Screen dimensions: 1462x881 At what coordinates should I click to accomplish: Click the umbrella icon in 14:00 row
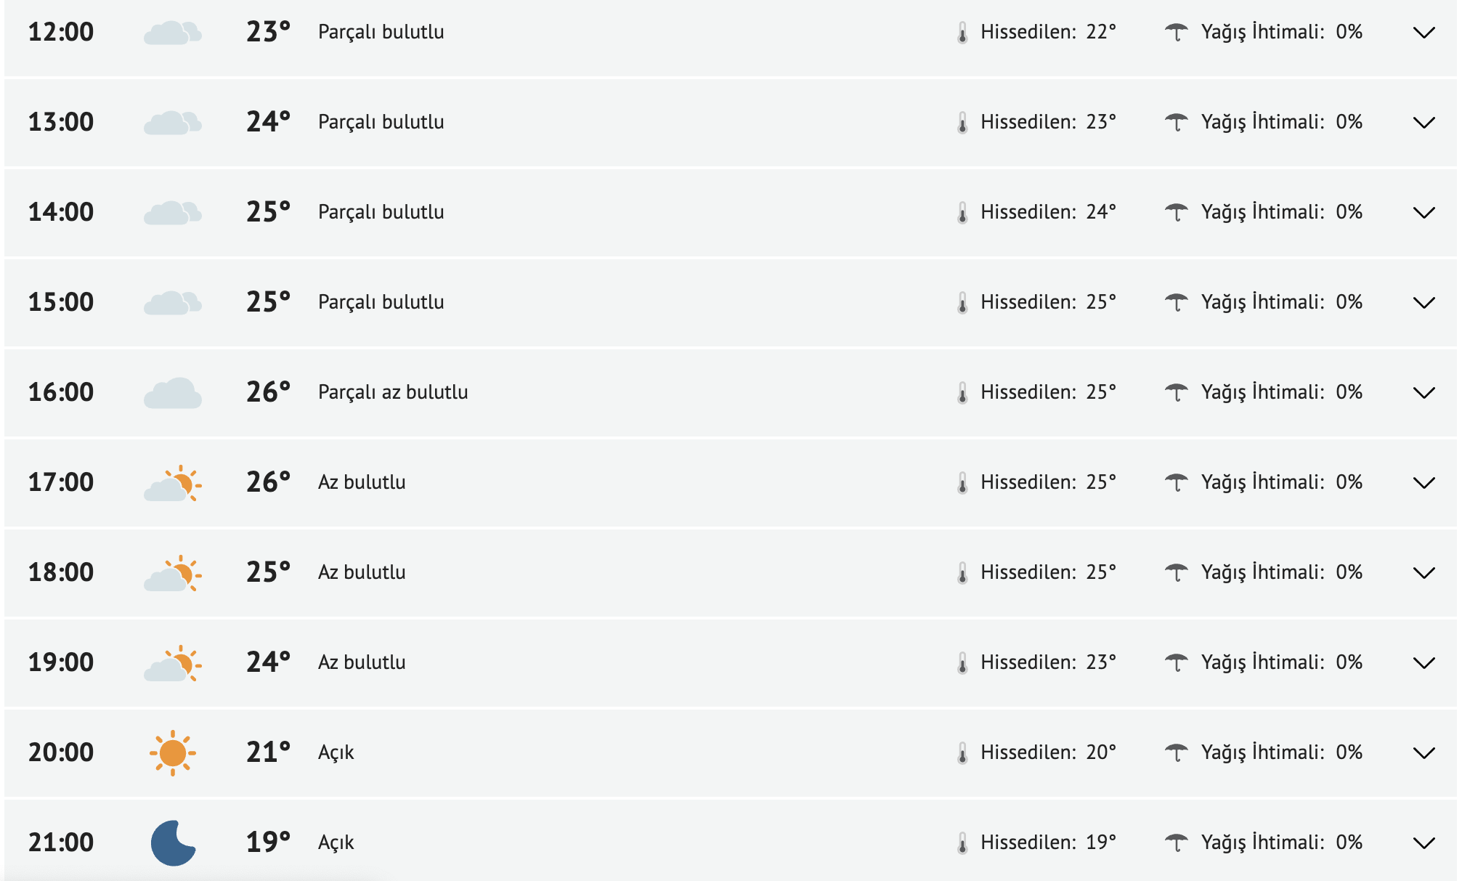[1176, 213]
